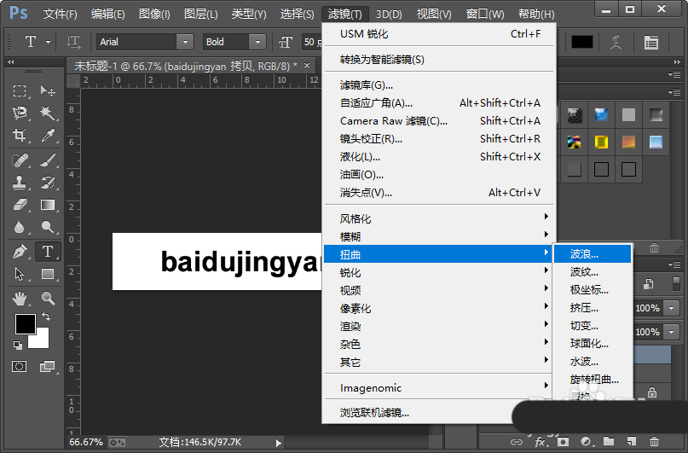Open the Arial font family dropdown
Viewport: 688px width, 453px height.
click(x=185, y=42)
